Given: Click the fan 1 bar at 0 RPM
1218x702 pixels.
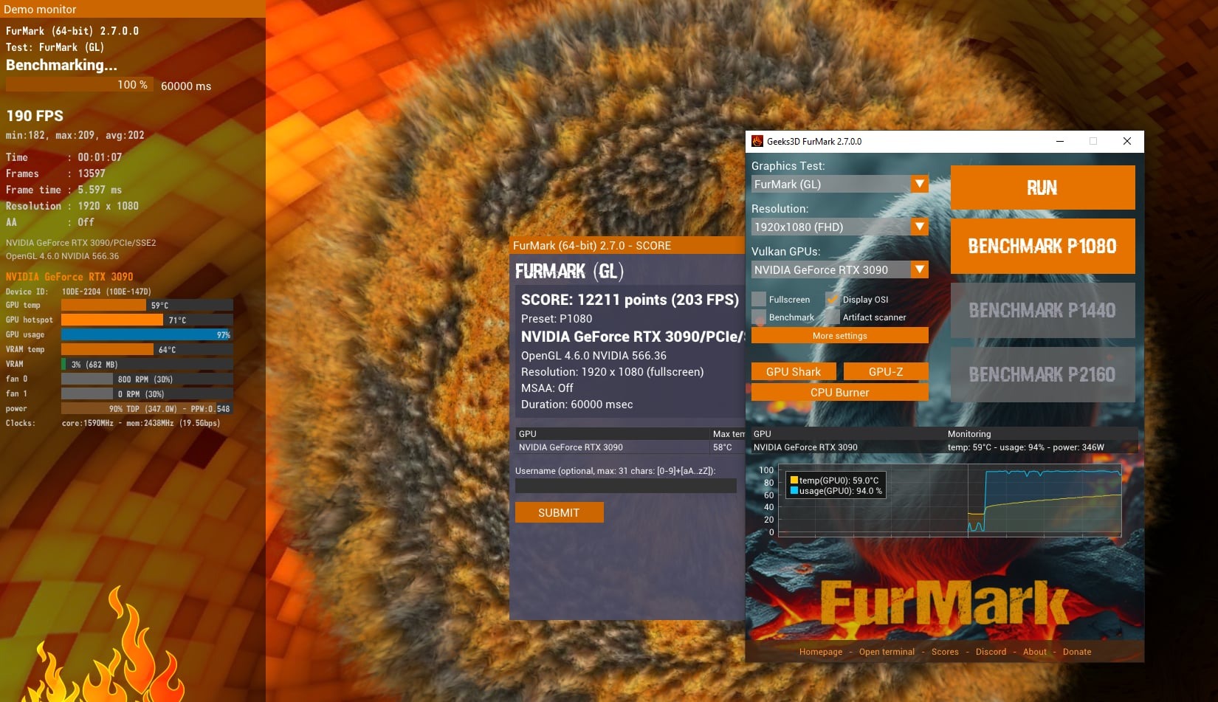Looking at the screenshot, I should point(147,393).
